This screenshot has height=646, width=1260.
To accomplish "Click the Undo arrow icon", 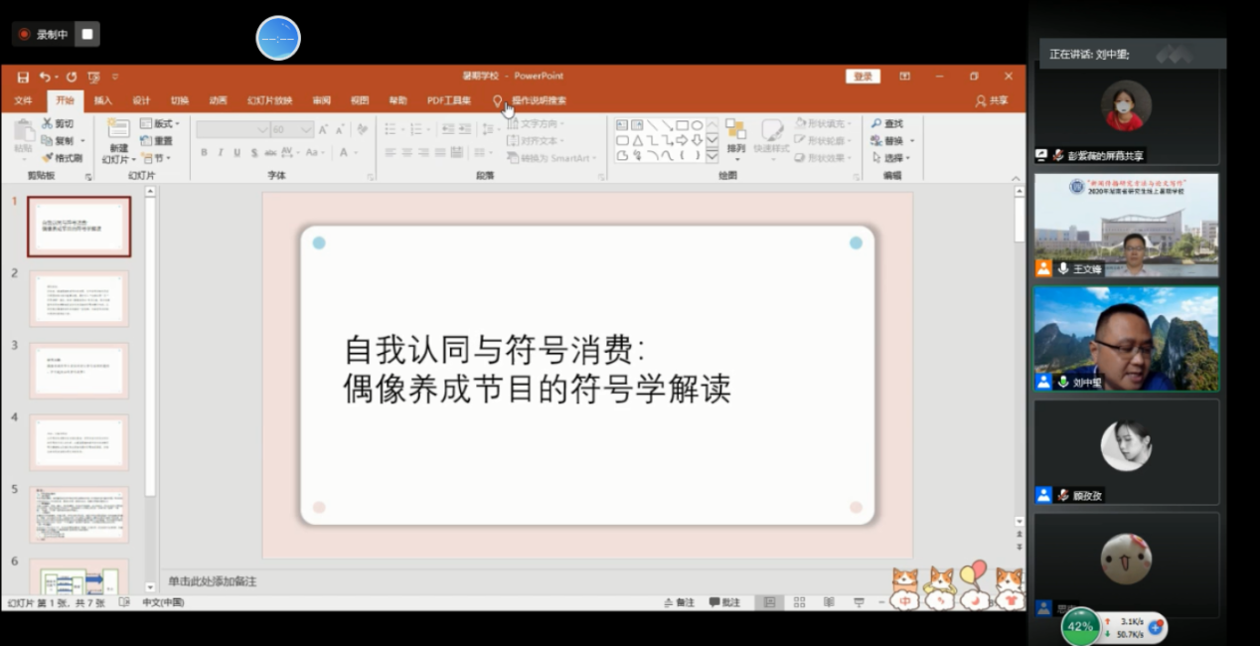I will (x=45, y=77).
